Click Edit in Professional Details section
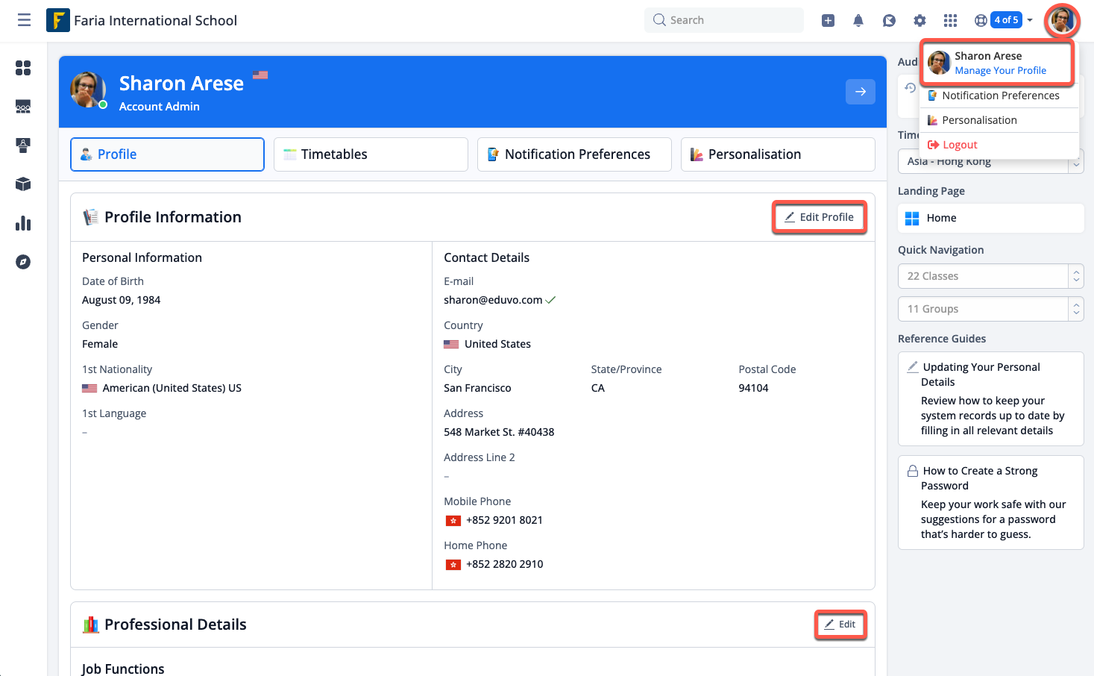The image size is (1094, 676). [x=840, y=625]
